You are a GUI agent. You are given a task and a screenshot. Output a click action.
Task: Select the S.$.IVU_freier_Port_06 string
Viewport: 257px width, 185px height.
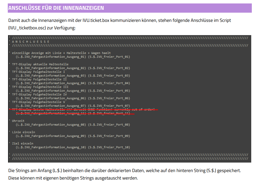109,98
